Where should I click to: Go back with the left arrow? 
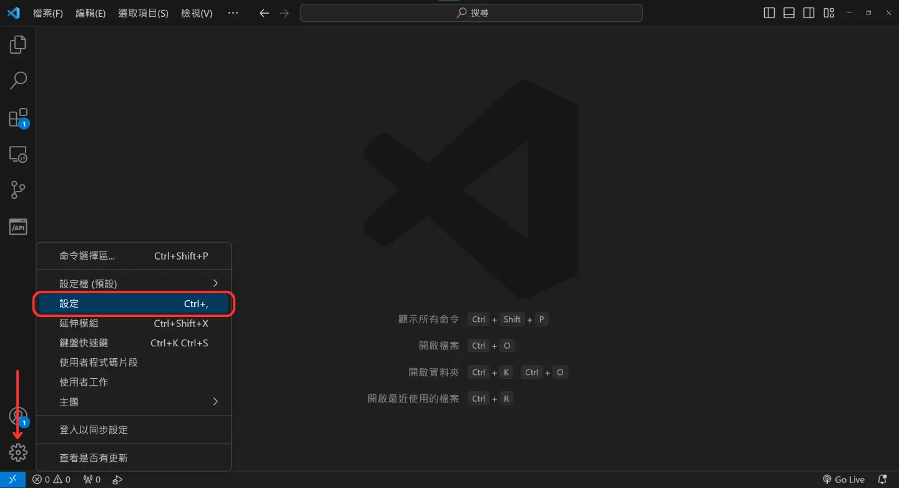264,13
